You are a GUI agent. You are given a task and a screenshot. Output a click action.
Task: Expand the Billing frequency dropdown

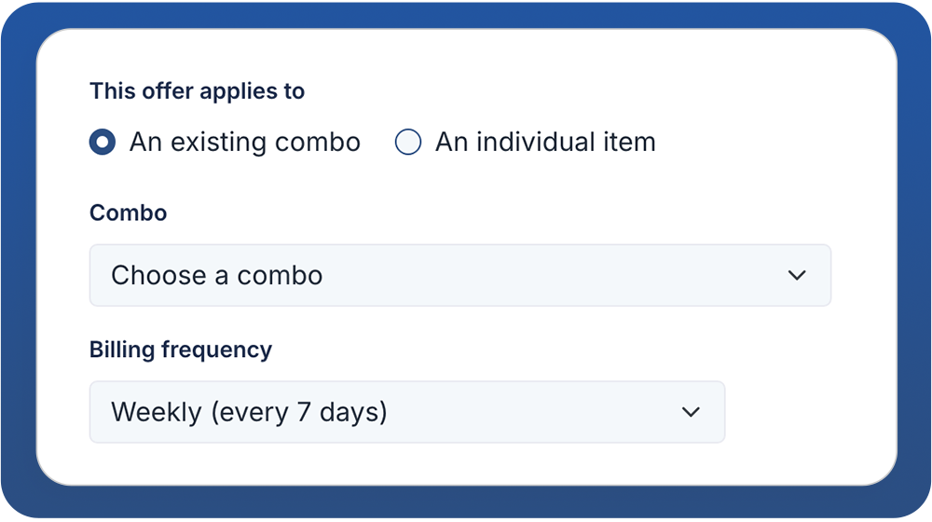(407, 412)
